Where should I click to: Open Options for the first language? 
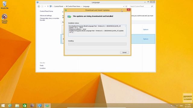(146, 29)
